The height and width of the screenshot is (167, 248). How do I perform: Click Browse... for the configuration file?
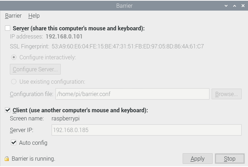(226, 94)
